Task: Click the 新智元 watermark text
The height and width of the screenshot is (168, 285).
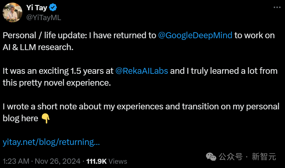Action: coord(264,157)
